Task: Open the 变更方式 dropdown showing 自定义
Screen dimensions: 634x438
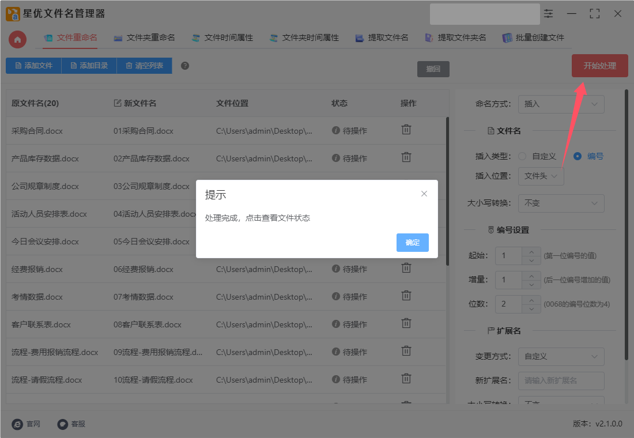Action: coord(561,356)
